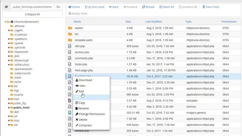Expand the .htpasswds tree node
Screen dimensions: 242x136
pyautogui.click(x=9, y=52)
